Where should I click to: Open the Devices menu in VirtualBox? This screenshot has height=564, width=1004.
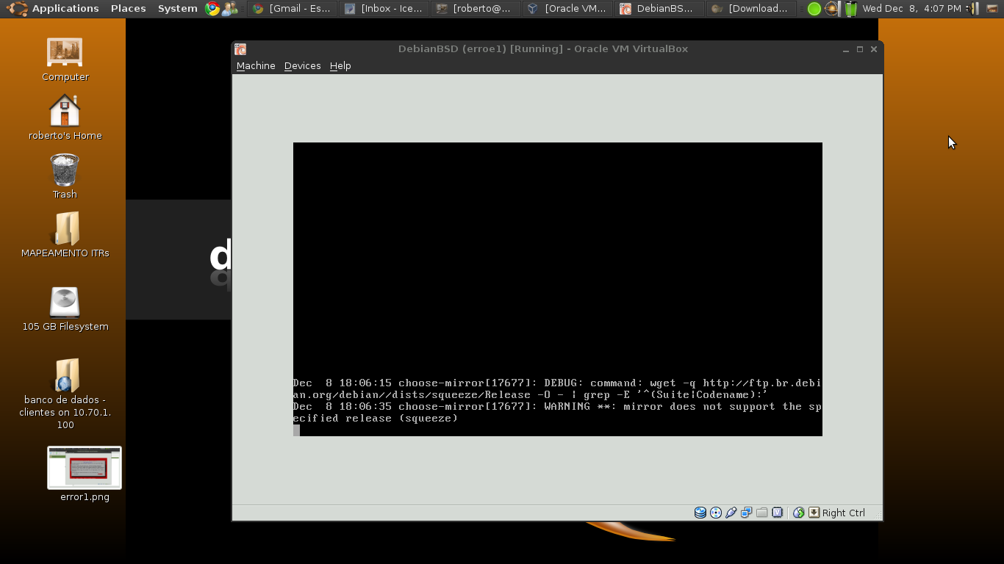[302, 65]
